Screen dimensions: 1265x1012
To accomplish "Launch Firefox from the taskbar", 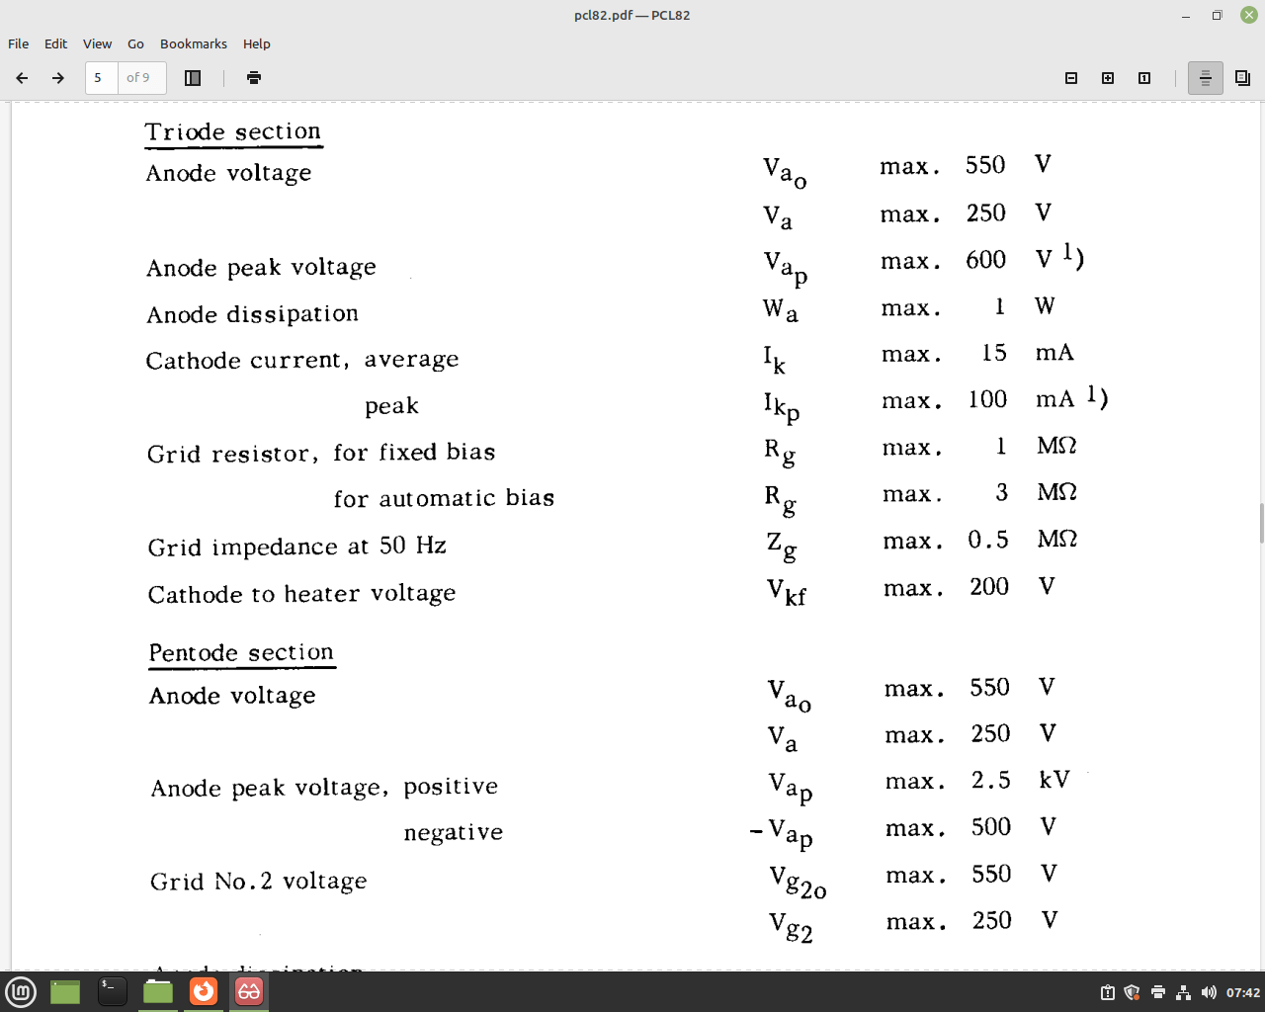I will pyautogui.click(x=204, y=991).
